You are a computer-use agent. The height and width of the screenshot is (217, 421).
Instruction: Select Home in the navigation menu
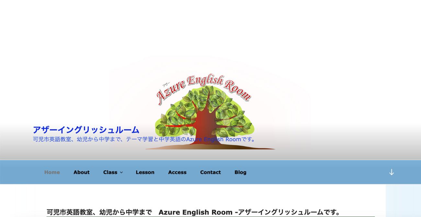[52, 172]
